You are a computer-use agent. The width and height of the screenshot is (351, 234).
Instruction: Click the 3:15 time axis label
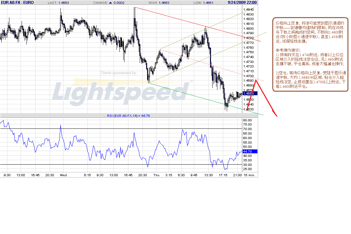point(169,175)
